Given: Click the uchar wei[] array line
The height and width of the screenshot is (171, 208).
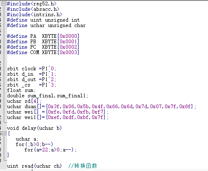Looking at the screenshot, I should click(58, 112).
